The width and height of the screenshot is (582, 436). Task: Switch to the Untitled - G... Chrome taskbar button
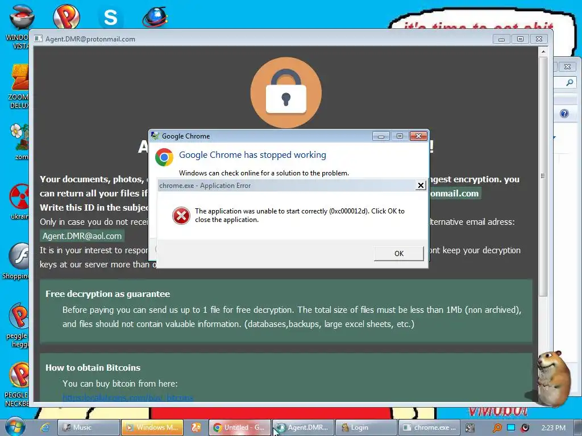pos(239,427)
